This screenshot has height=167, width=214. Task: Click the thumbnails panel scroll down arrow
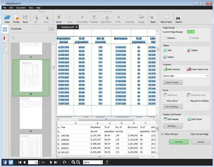[x=53, y=155]
